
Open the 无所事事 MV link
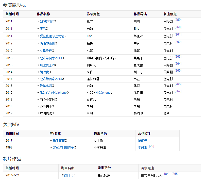pos(58,141)
